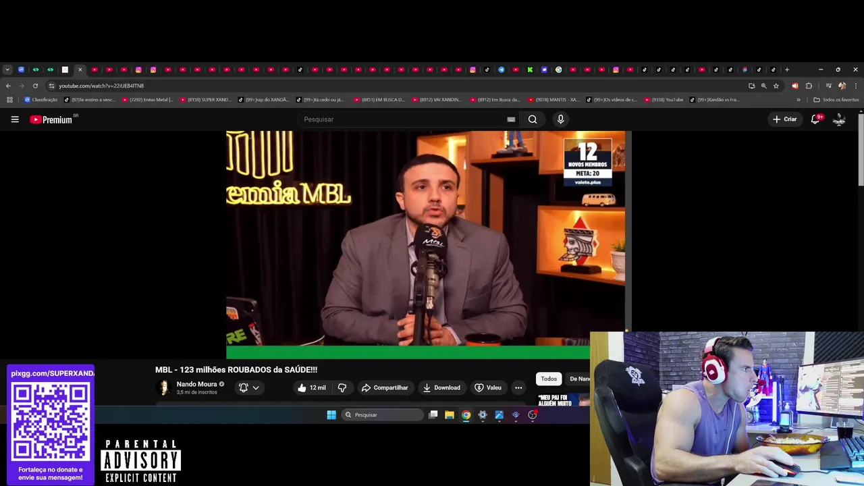
Task: Reload the current page
Action: coord(35,86)
